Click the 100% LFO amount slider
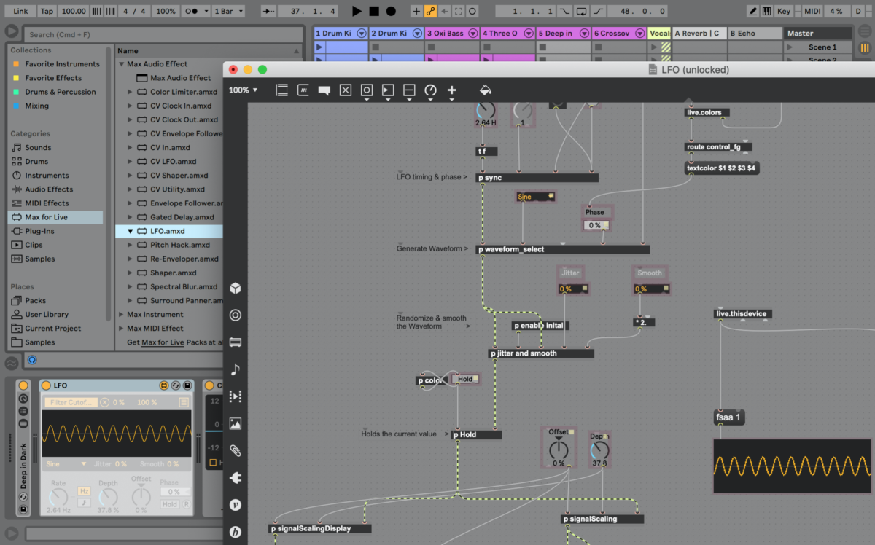Image resolution: width=875 pixels, height=545 pixels. (x=147, y=403)
